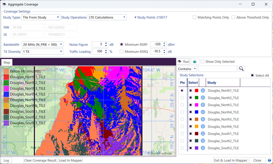Click the search magnifier icon
This screenshot has height=164, width=273.
tap(241, 69)
